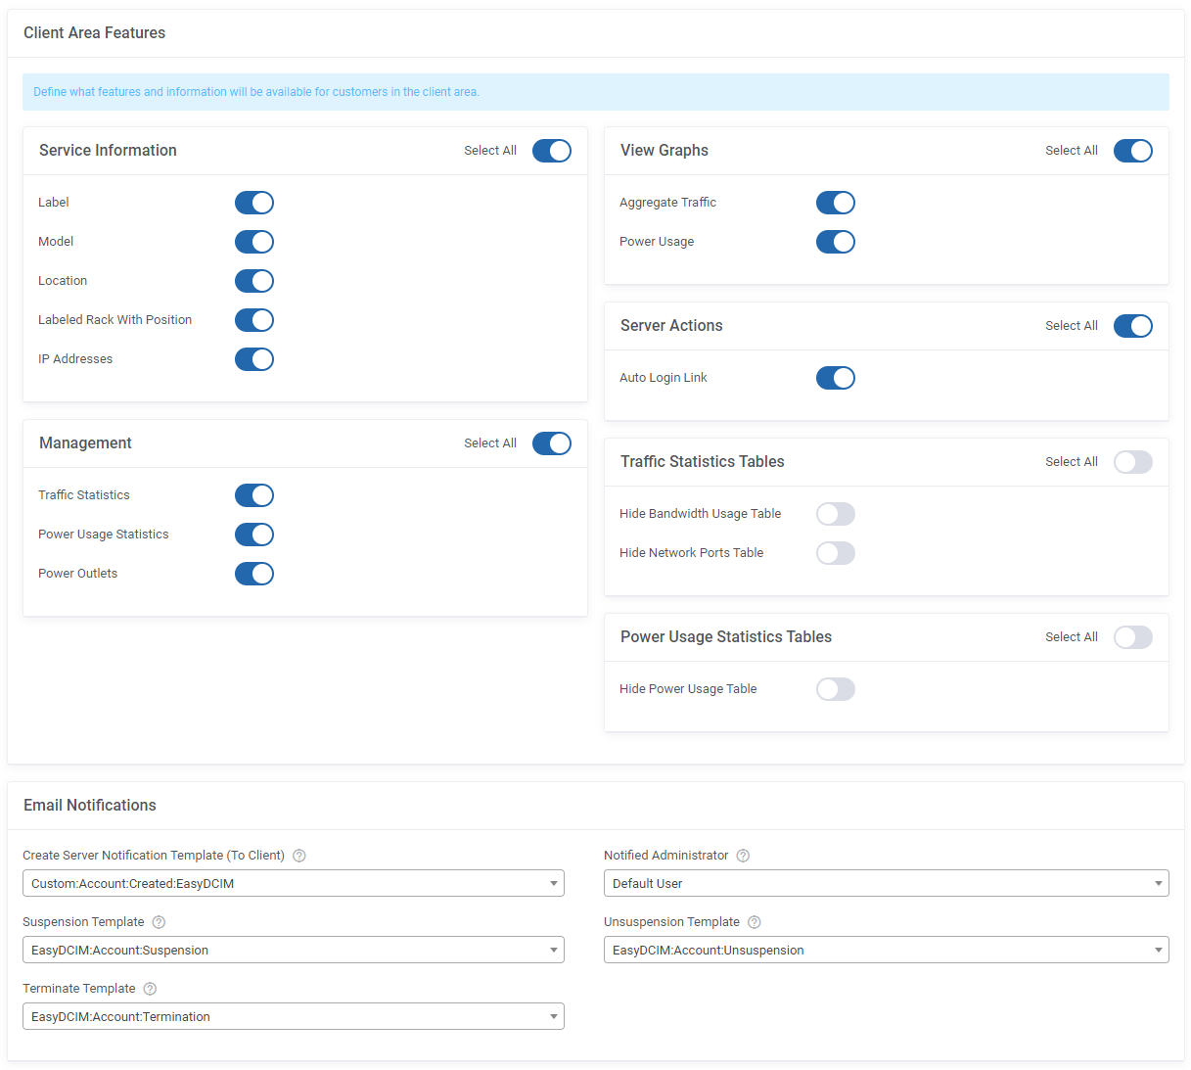Enable Hide Bandwidth Usage Table

point(836,514)
